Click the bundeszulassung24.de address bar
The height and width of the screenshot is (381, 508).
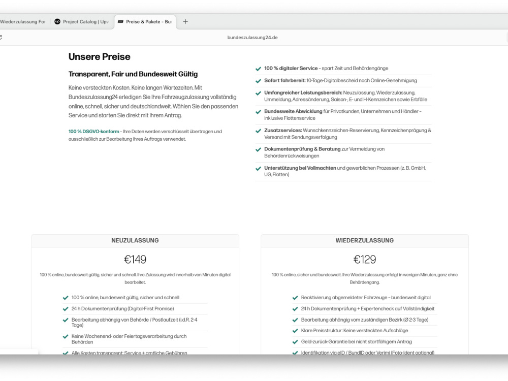pyautogui.click(x=252, y=38)
